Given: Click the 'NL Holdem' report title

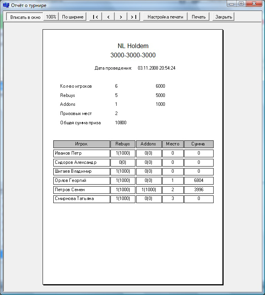Looking at the screenshot, I should coord(133,46).
